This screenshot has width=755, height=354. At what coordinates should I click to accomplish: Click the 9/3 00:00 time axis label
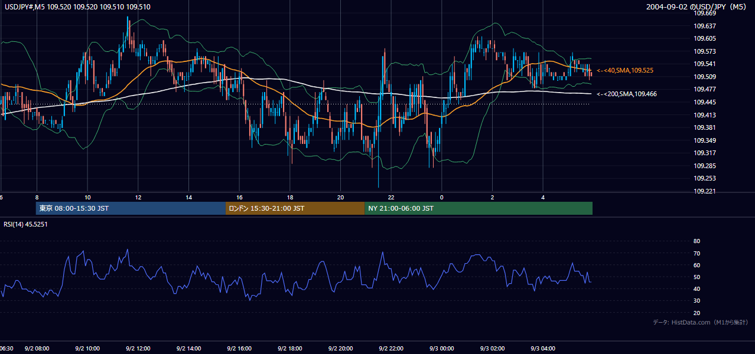[x=442, y=349]
